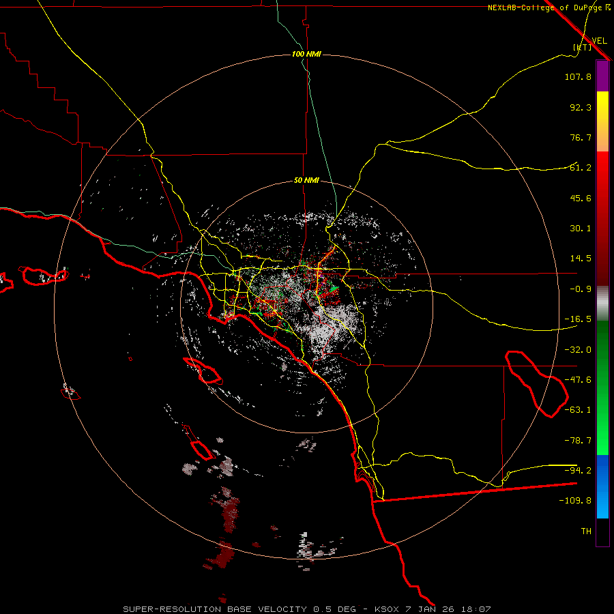
Task: Click the -78.7 legend value
Action: (x=578, y=441)
